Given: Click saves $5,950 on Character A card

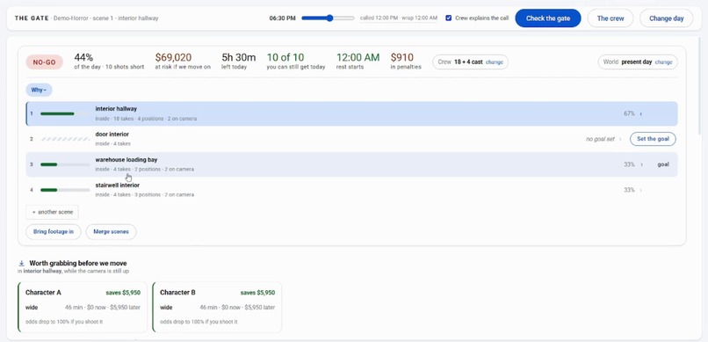Looking at the screenshot, I should coord(123,293).
